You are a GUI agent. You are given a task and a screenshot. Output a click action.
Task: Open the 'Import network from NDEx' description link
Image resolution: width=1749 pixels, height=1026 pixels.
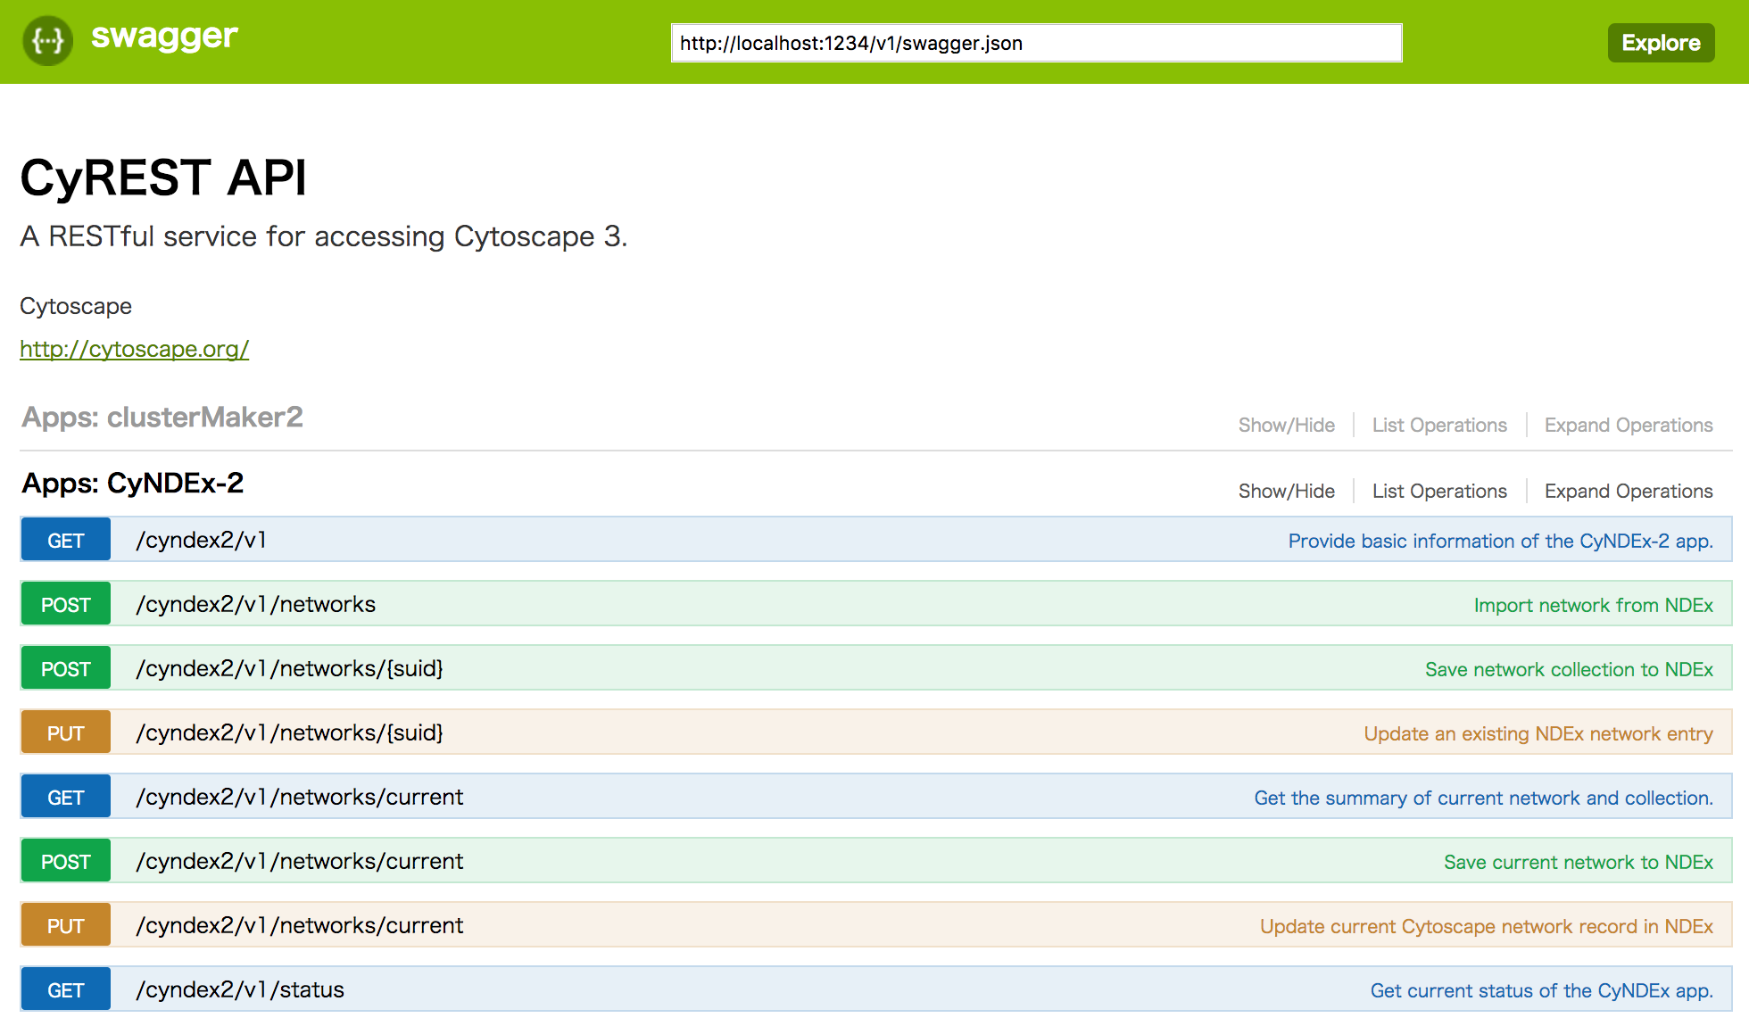coord(1593,606)
